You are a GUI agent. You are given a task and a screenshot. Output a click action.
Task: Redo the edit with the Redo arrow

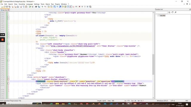point(33,7)
